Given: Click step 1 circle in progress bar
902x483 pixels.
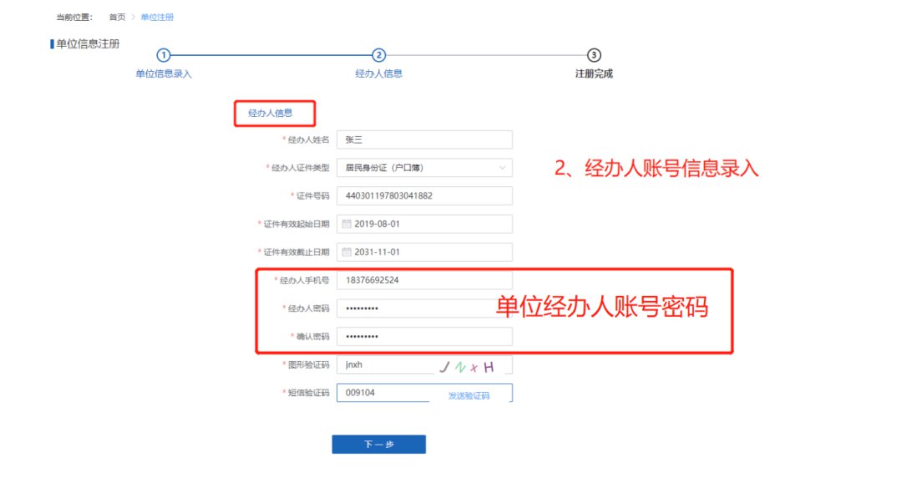Looking at the screenshot, I should click(x=164, y=55).
